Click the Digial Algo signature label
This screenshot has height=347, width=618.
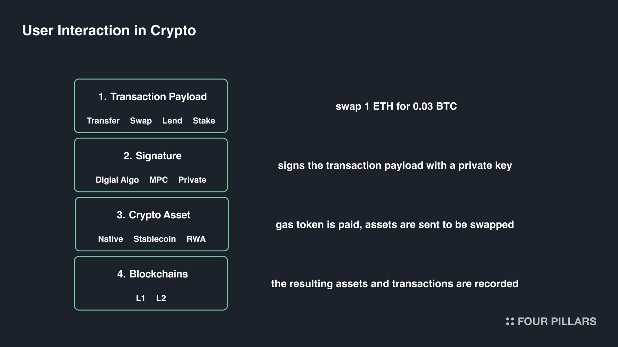(117, 180)
